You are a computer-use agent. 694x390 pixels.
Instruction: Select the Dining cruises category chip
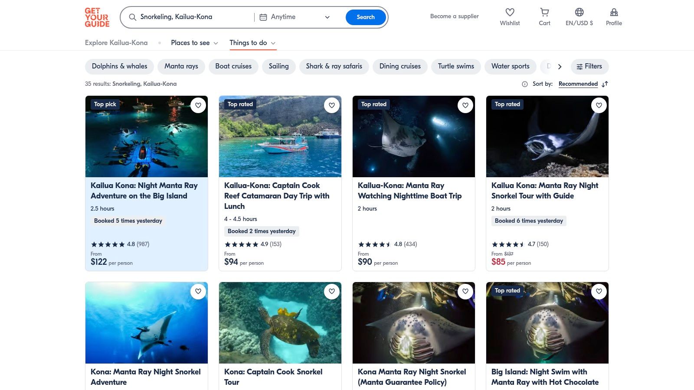[x=400, y=66]
